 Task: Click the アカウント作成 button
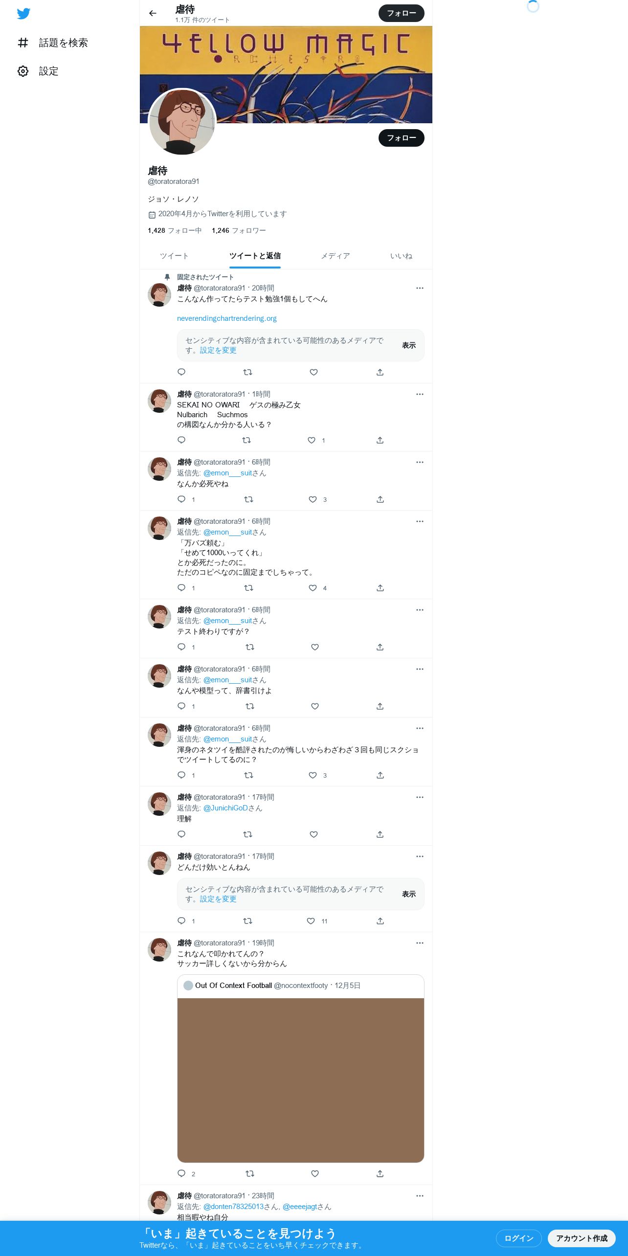point(582,1238)
